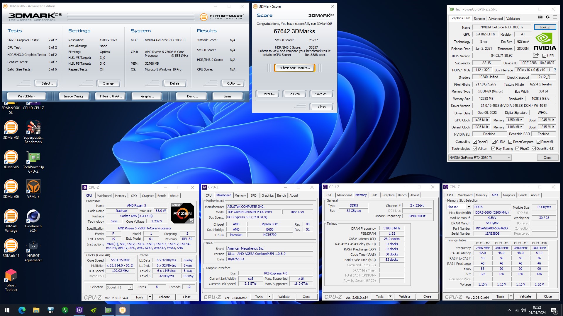Toggle the DirectML checkbox
This screenshot has height=316, width=563.
pos(538,142)
